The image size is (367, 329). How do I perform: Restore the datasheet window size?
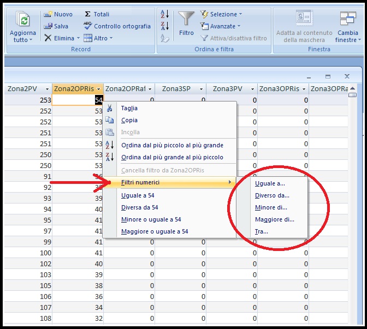pos(328,76)
